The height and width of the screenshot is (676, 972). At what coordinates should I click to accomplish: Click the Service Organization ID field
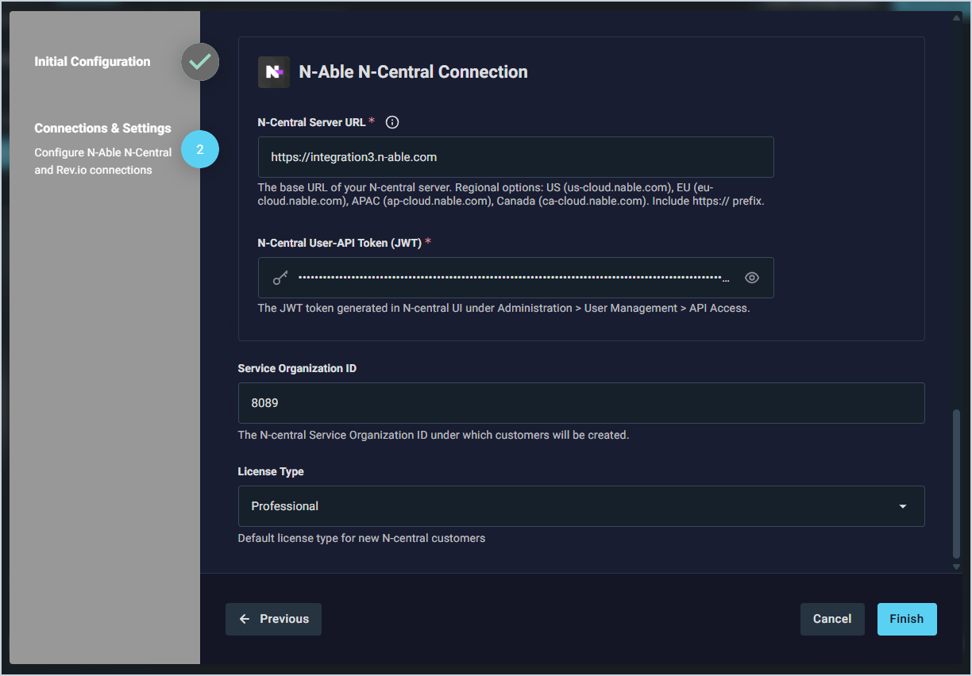(580, 403)
